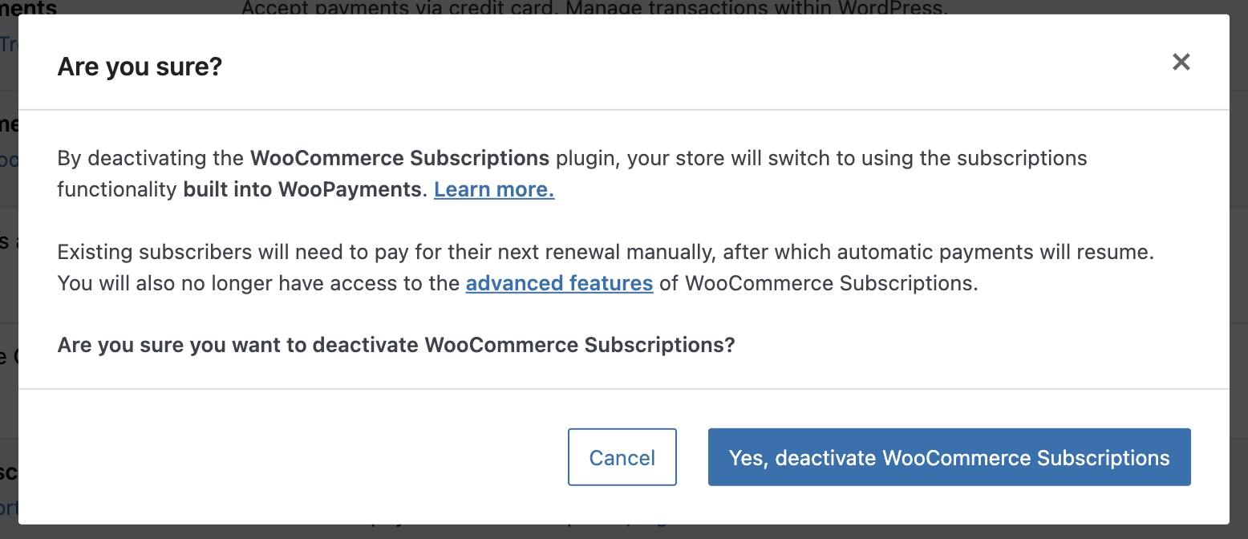Click the sentence starting 'Existing subscribers will need'

coord(606,252)
